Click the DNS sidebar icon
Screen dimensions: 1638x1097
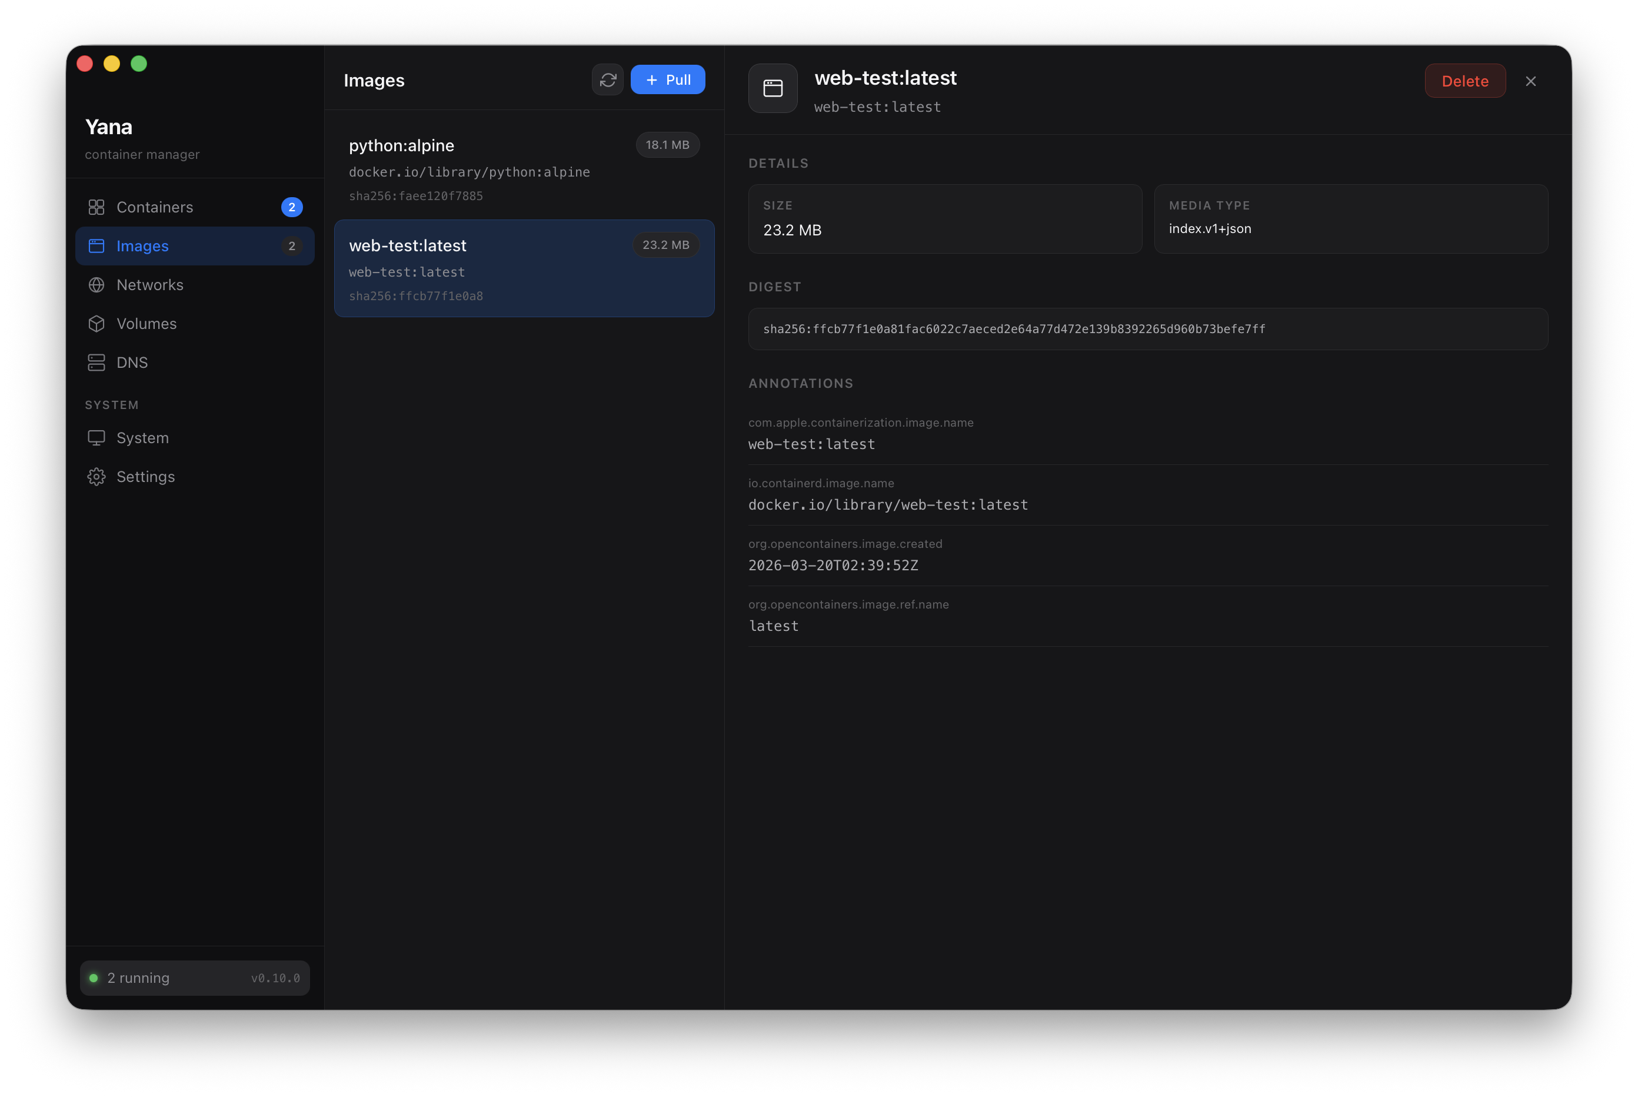point(96,363)
